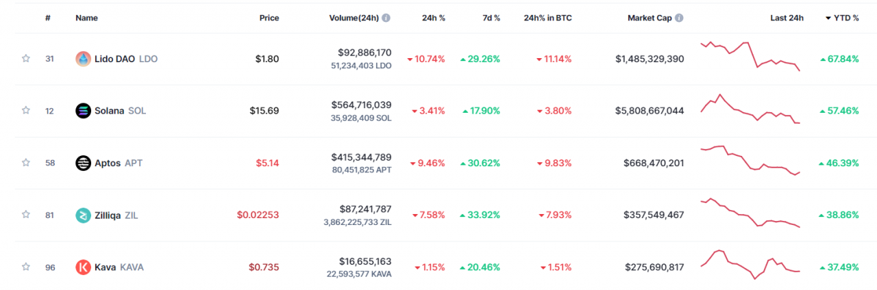877x290 pixels.
Task: Open the Zilliqa ZIL coin page link
Action: pyautogui.click(x=116, y=215)
